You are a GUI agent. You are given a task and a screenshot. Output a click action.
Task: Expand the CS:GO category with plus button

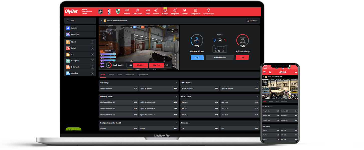coord(92,42)
